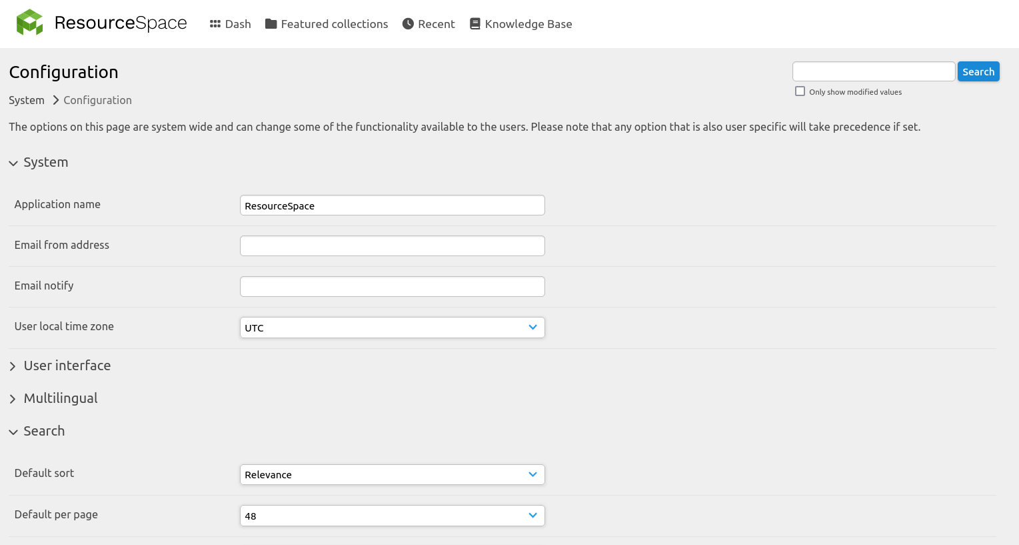Click the Featured collections folder icon
The height and width of the screenshot is (545, 1019).
pyautogui.click(x=271, y=24)
